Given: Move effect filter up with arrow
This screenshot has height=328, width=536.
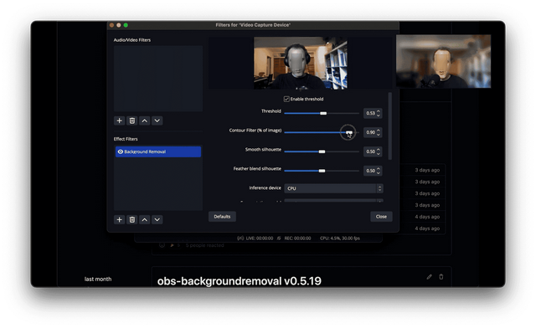Looking at the screenshot, I should (145, 220).
